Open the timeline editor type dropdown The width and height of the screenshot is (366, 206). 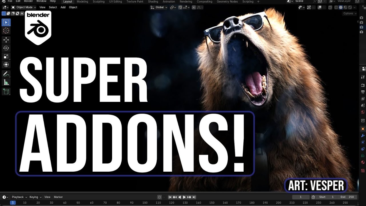click(5, 197)
